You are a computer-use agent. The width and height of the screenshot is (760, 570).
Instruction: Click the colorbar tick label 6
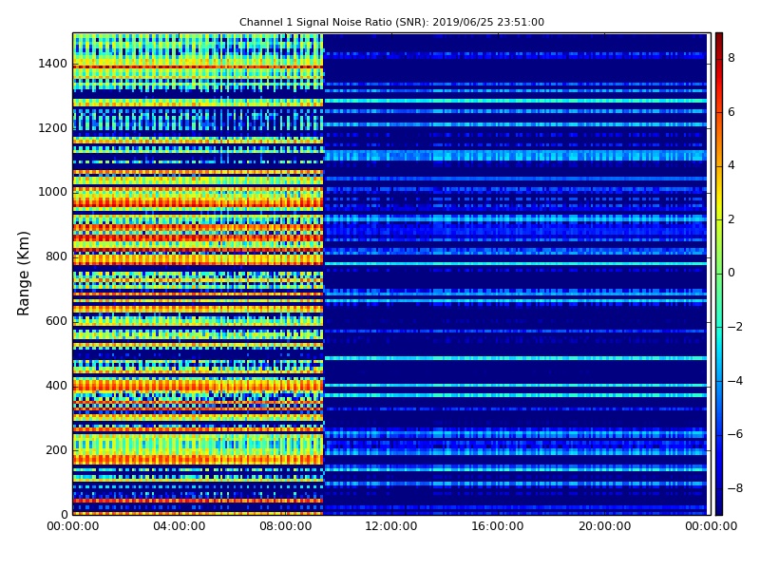coord(731,112)
